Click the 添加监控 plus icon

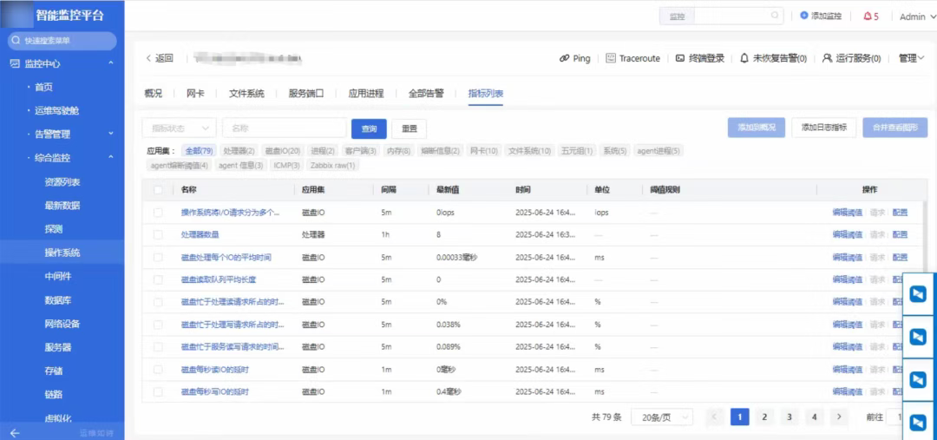point(804,16)
